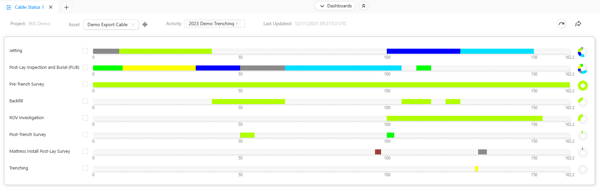The height and width of the screenshot is (192, 600).
Task: Click inside the Activity selection field
Action: tap(214, 23)
